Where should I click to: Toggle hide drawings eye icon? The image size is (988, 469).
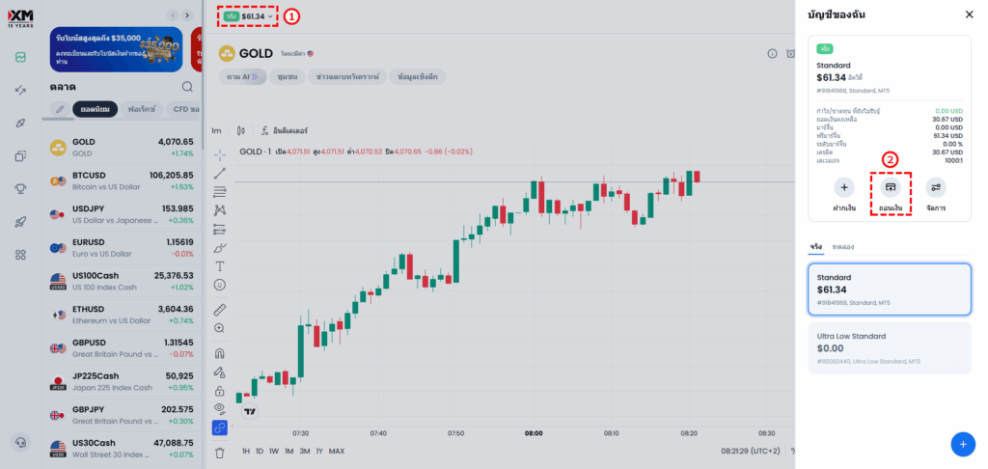[220, 408]
